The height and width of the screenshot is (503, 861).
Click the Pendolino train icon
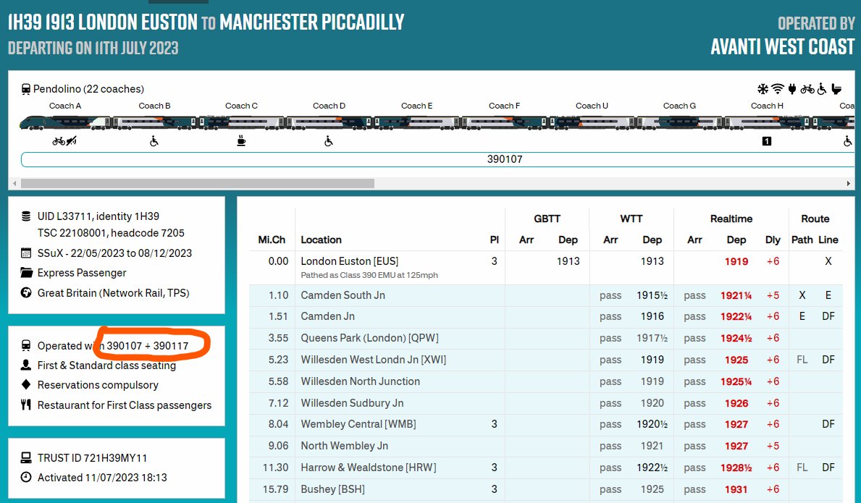(26, 89)
